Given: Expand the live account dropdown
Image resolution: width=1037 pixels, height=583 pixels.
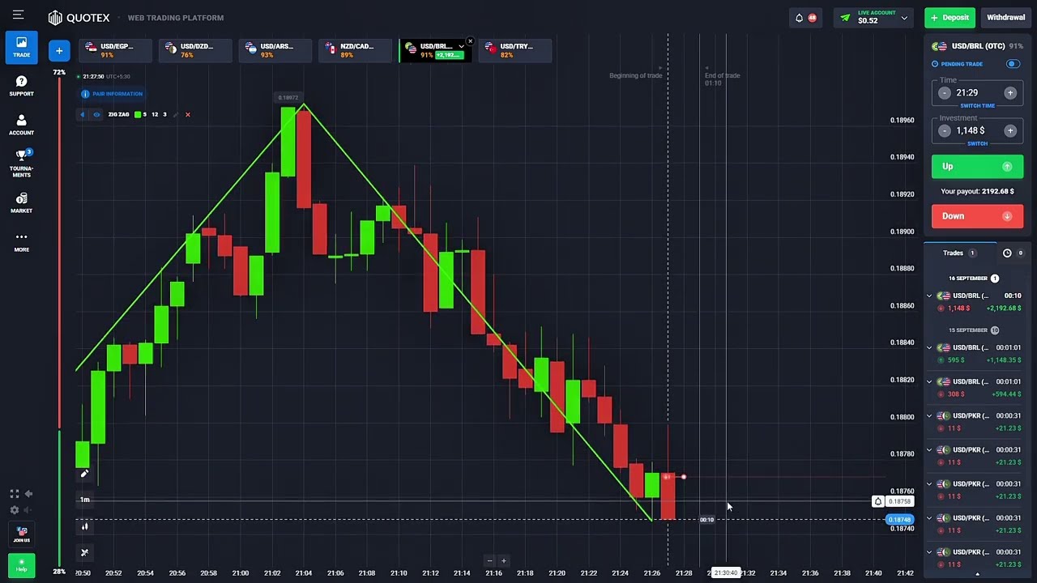Looking at the screenshot, I should (x=904, y=18).
